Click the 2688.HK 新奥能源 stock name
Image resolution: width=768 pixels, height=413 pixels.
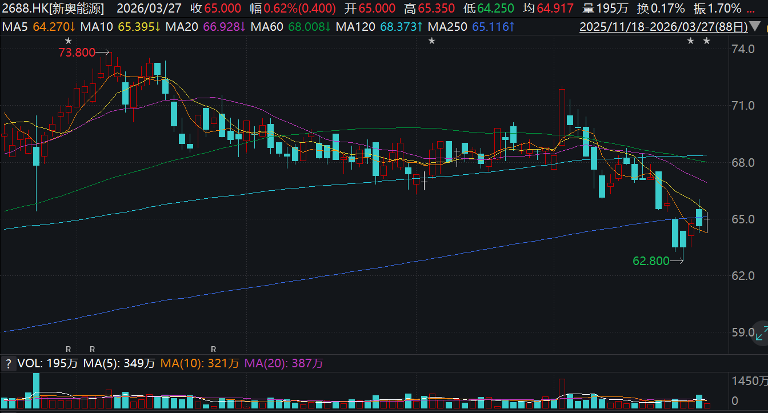pos(53,9)
